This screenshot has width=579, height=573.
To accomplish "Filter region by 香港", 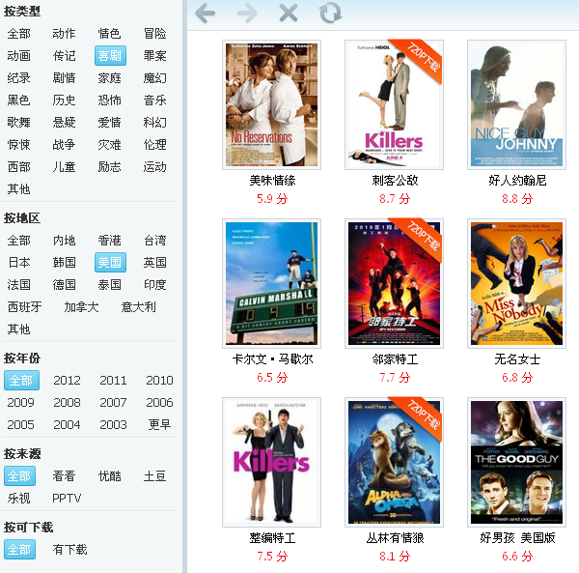I will tap(110, 241).
